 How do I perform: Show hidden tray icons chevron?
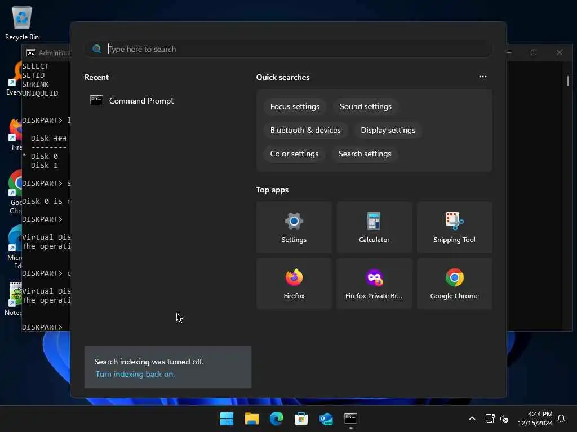coord(472,418)
